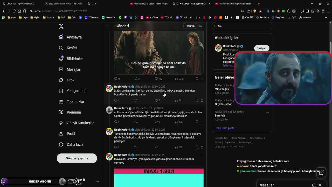Image resolution: width=332 pixels, height=187 pixels.
Task: Expand the Daha fazla menu
Action: [x=71, y=144]
